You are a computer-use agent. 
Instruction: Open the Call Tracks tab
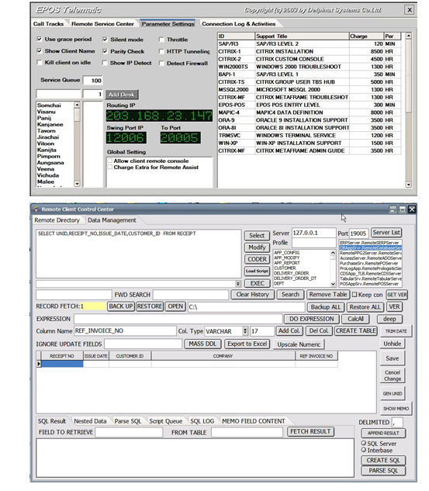48,24
